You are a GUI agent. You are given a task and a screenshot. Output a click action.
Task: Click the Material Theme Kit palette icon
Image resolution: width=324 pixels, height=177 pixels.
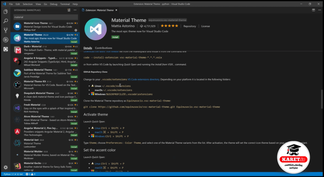[x=17, y=85]
